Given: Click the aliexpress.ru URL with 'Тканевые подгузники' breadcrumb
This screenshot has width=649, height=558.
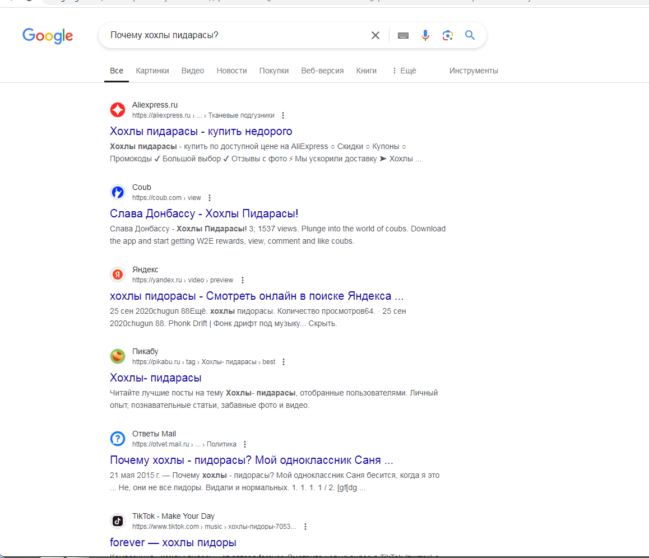Looking at the screenshot, I should [203, 115].
